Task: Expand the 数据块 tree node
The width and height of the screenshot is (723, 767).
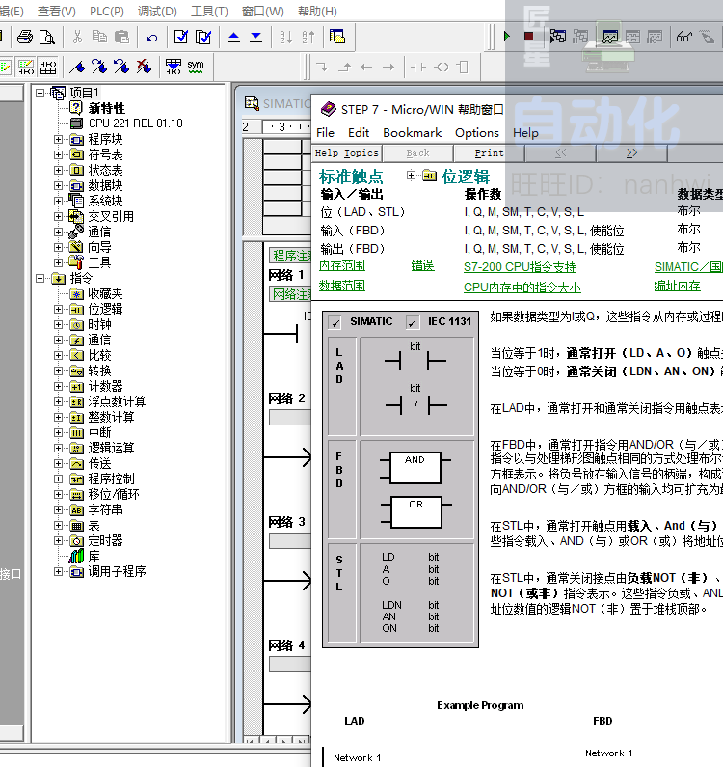Action: [x=58, y=186]
